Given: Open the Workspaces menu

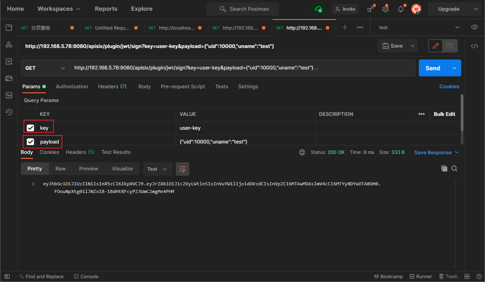Looking at the screenshot, I should click(59, 9).
